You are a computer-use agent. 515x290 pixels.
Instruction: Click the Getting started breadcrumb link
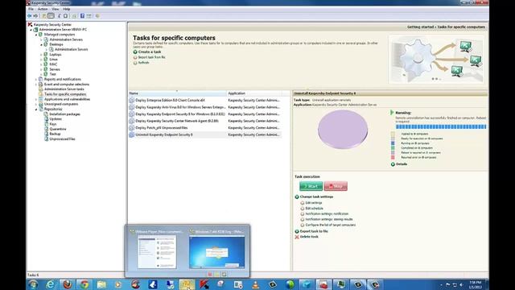pyautogui.click(x=420, y=27)
